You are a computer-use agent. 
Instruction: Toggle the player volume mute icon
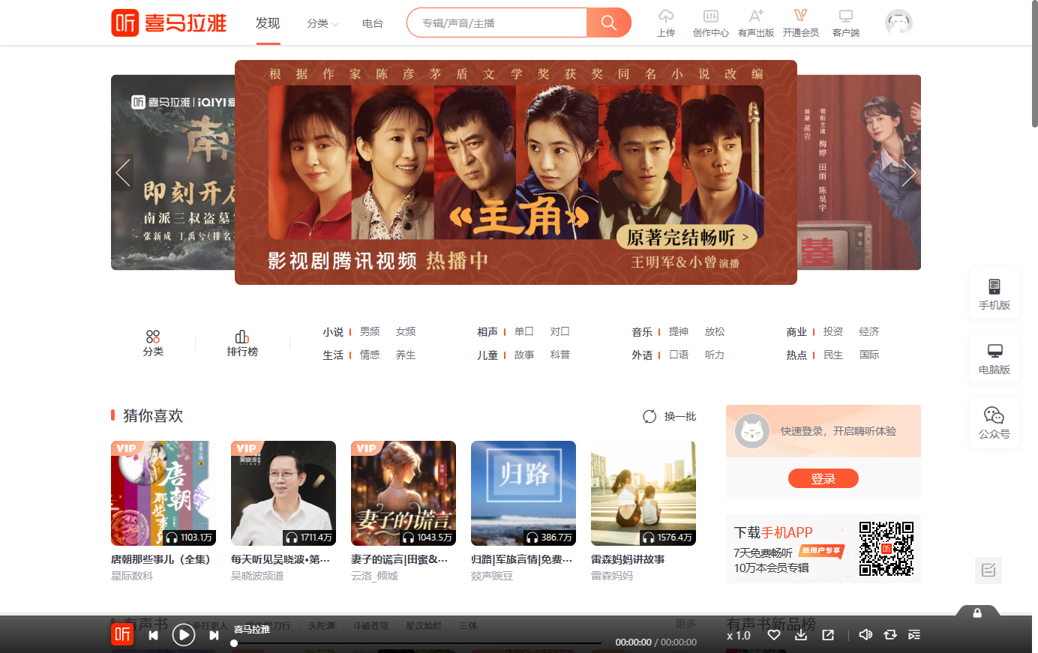pyautogui.click(x=865, y=635)
